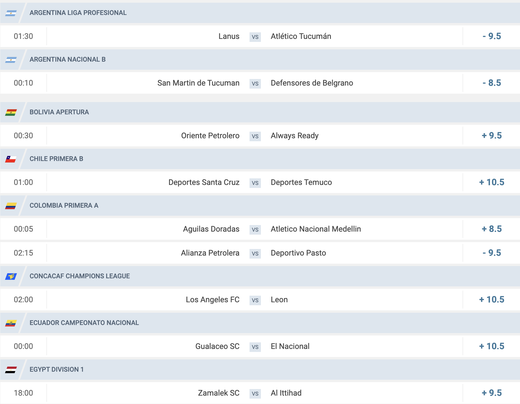Open the Bolivia Apertura league header

pos(260,112)
